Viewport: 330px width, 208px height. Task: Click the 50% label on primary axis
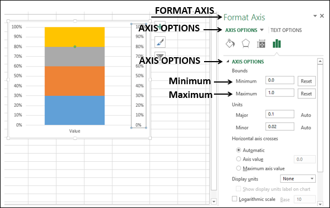[18, 76]
